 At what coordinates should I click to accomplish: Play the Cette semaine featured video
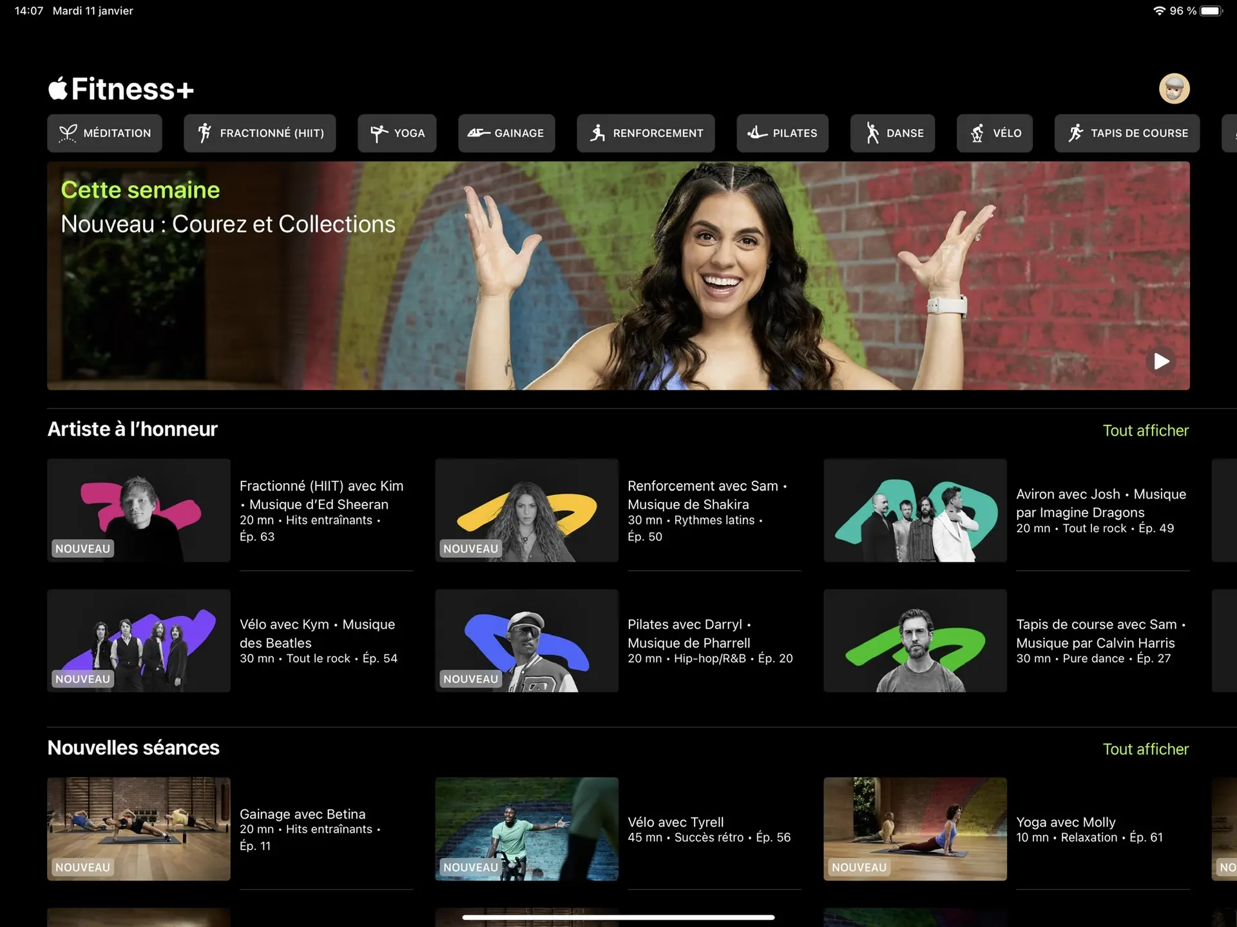[x=1161, y=361]
